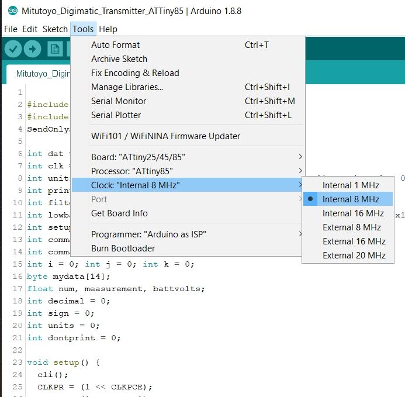This screenshot has width=405, height=397.
Task: Click code line 'int units = 0;'
Action: 63,326
